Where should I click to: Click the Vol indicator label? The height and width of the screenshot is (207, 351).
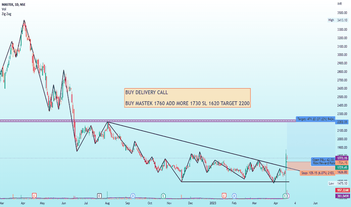[4, 9]
